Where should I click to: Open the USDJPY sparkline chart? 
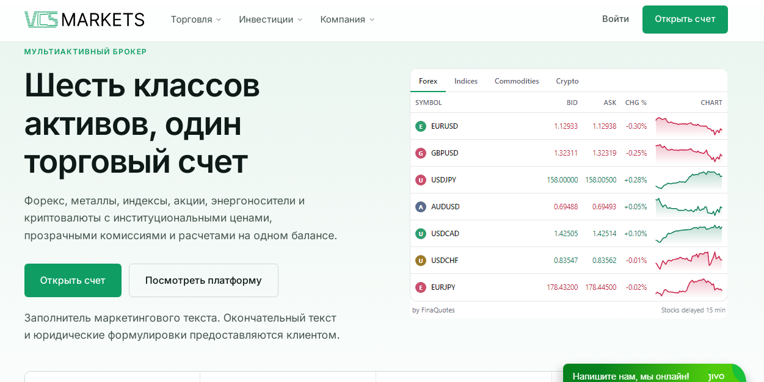click(689, 180)
